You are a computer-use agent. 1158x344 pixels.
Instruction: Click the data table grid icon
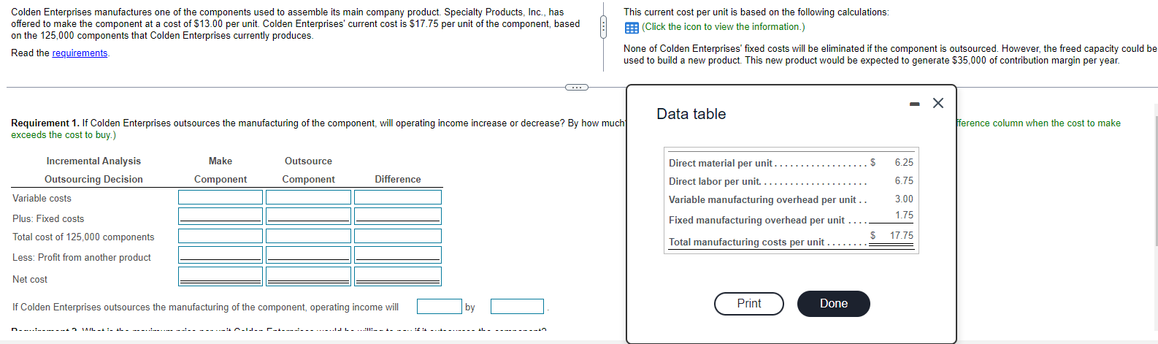pos(632,28)
